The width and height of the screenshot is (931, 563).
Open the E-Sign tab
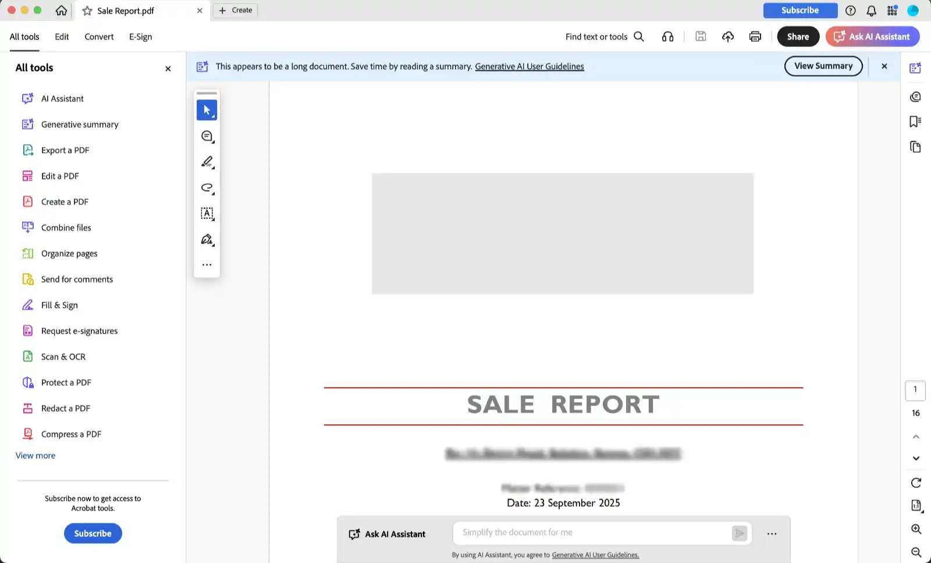point(140,37)
